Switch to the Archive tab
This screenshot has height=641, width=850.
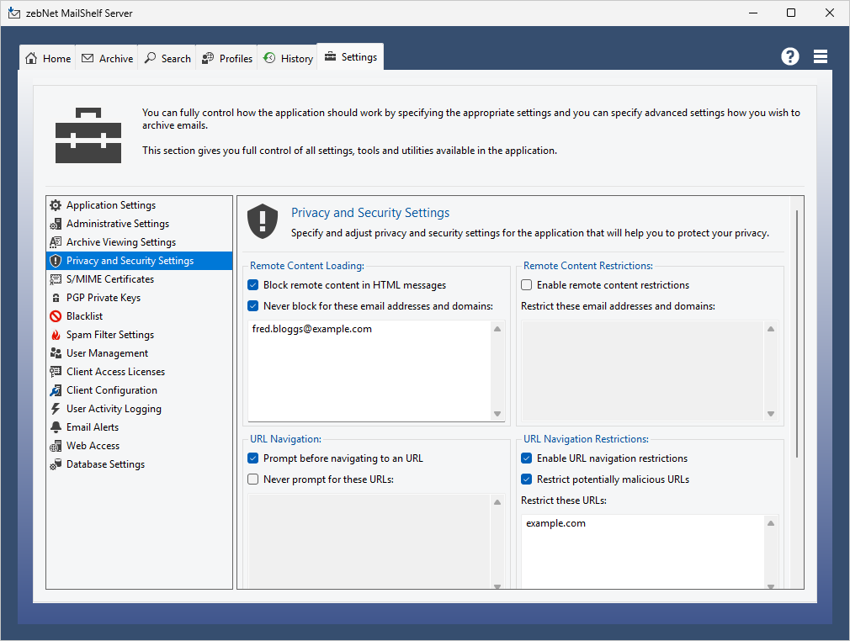click(108, 58)
